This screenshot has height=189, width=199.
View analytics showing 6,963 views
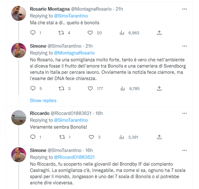click(x=122, y=33)
